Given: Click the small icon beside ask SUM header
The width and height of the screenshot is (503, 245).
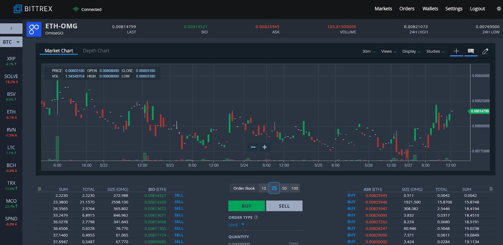Looking at the screenshot, I should pyautogui.click(x=491, y=189).
